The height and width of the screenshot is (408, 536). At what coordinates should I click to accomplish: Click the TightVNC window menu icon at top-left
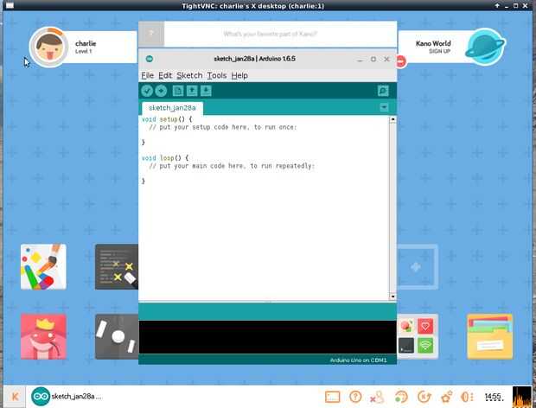point(10,6)
